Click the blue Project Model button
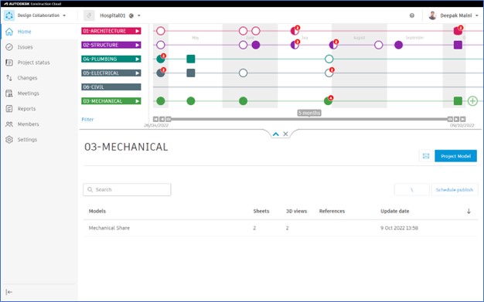The image size is (484, 302). point(455,156)
